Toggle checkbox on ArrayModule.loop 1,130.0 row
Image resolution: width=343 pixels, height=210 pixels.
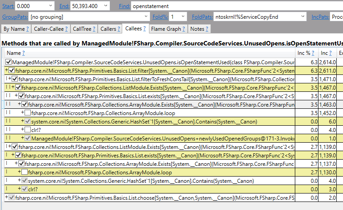25,172
